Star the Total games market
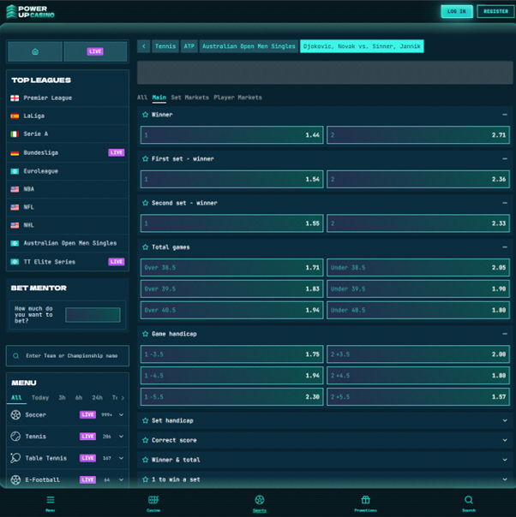This screenshot has height=517, width=516. click(x=145, y=247)
